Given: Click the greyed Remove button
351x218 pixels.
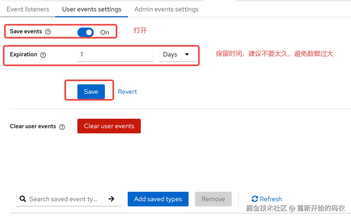Looking at the screenshot, I should pos(213,199).
